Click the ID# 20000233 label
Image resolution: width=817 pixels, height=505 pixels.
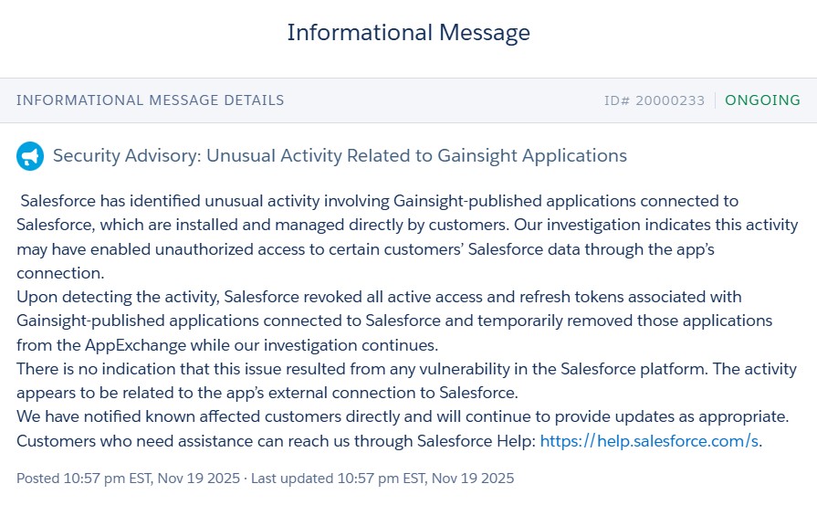click(655, 100)
